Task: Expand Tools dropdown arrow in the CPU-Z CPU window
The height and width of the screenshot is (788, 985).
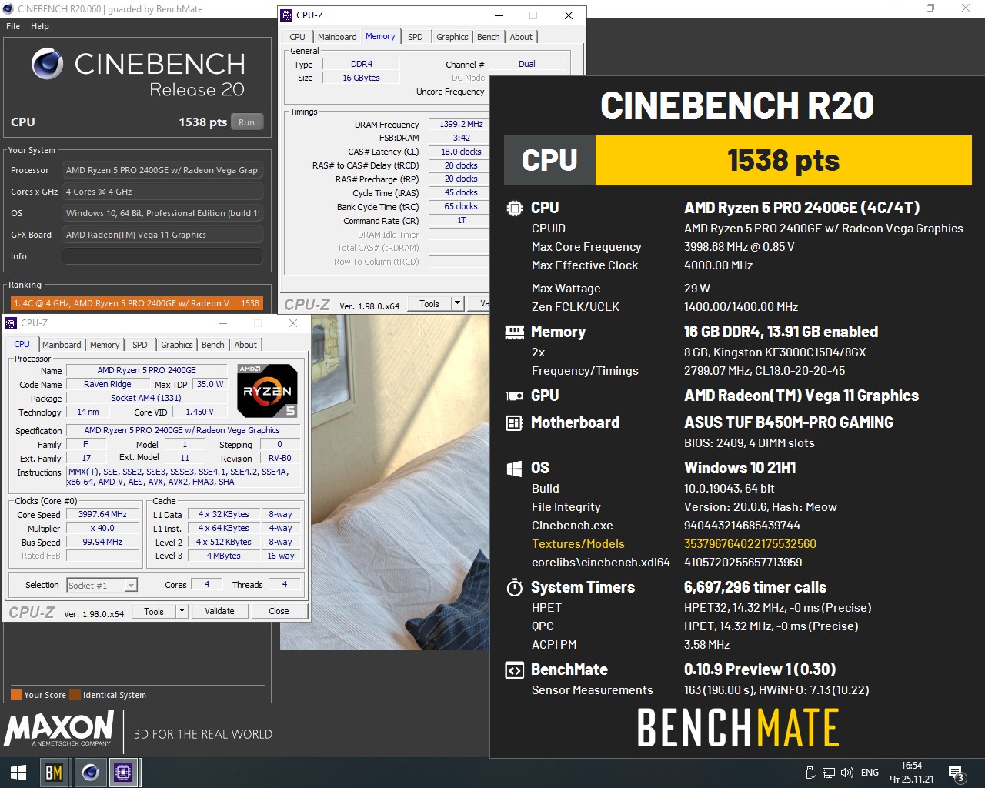Action: pyautogui.click(x=182, y=612)
